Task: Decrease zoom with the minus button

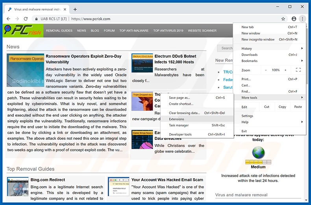Action: (266, 70)
